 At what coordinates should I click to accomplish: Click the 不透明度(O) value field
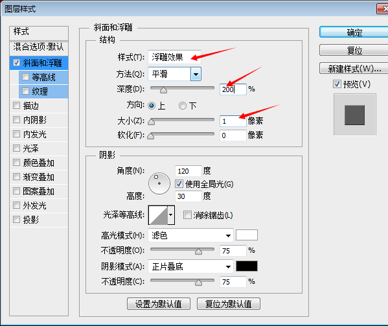233,251
